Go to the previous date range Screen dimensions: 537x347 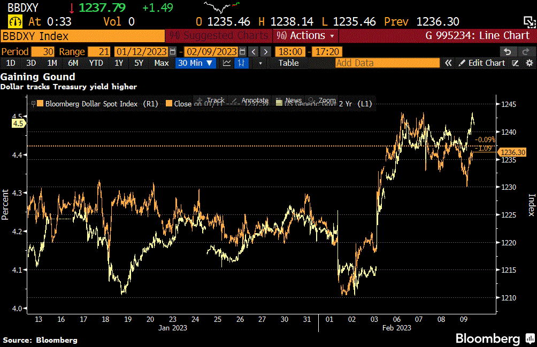point(254,52)
